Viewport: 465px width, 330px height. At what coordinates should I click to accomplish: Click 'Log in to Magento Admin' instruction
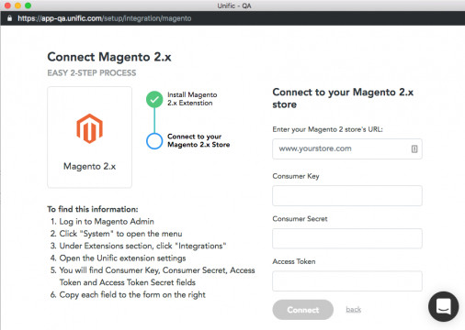click(107, 222)
